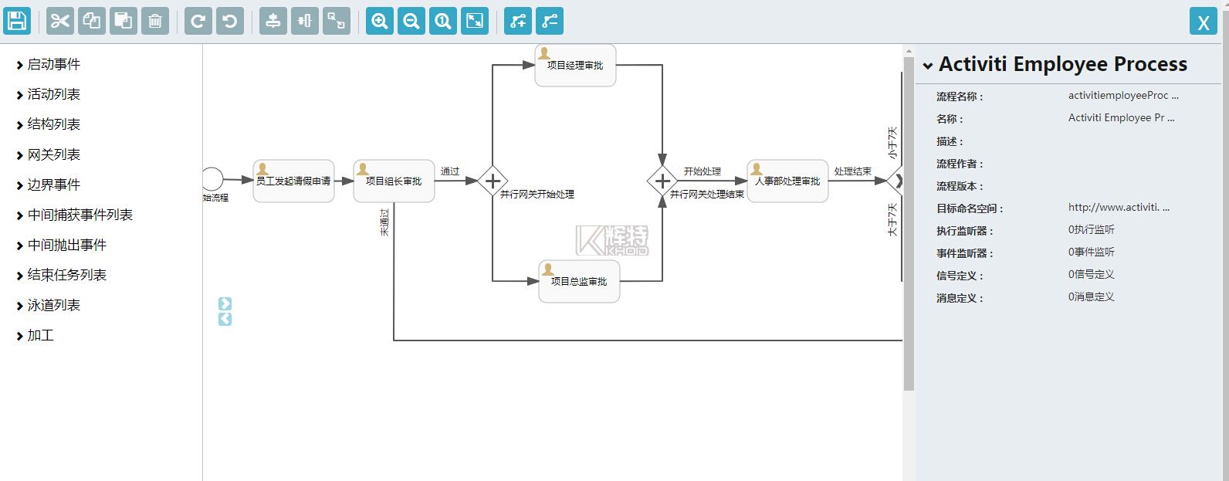Edit the 流程名称 value activitiemployeeProc

point(1123,96)
